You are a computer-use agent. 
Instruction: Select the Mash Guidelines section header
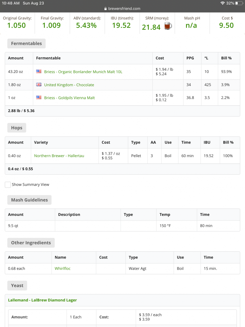click(29, 200)
